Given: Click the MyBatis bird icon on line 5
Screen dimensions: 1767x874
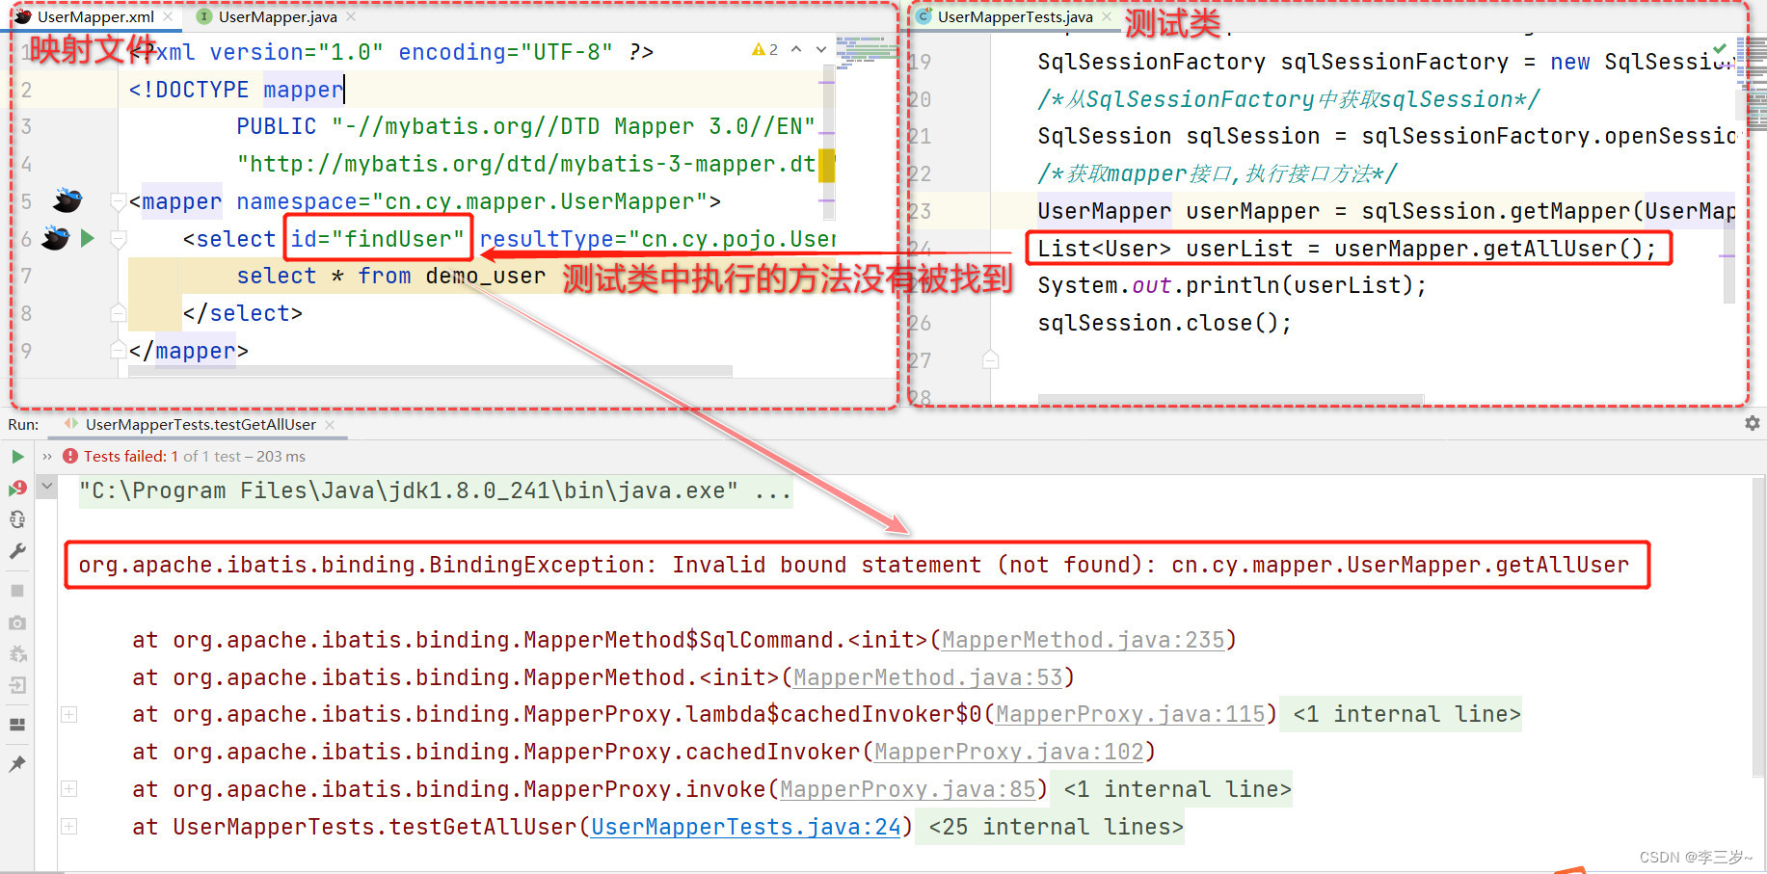Looking at the screenshot, I should click(67, 200).
